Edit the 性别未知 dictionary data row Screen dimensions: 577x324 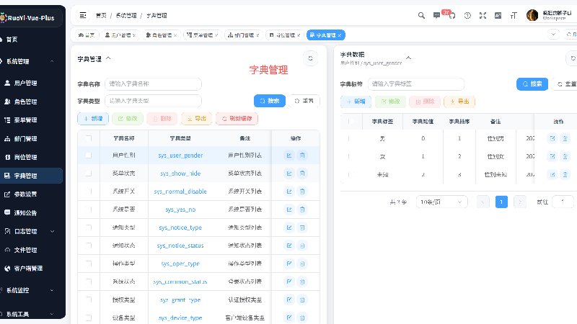(x=552, y=174)
